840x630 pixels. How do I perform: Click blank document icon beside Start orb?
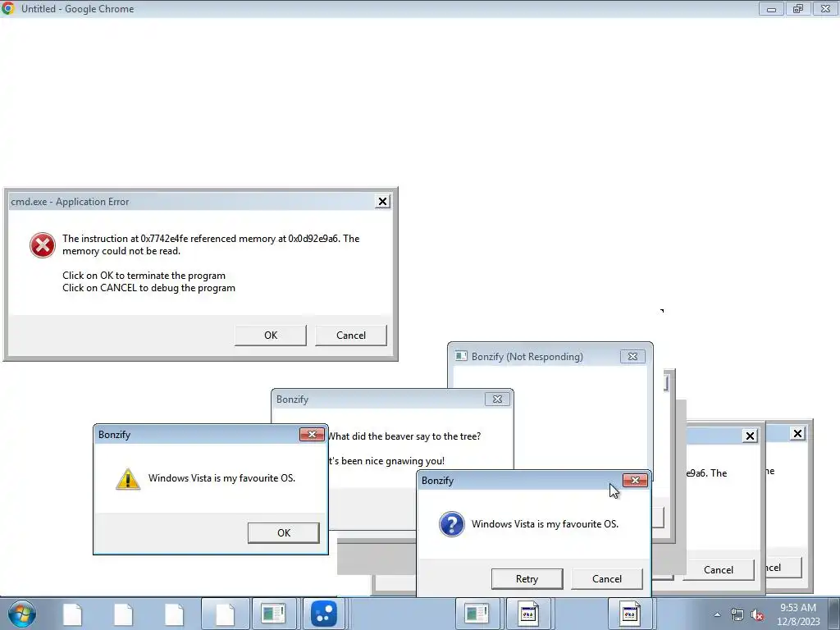72,614
